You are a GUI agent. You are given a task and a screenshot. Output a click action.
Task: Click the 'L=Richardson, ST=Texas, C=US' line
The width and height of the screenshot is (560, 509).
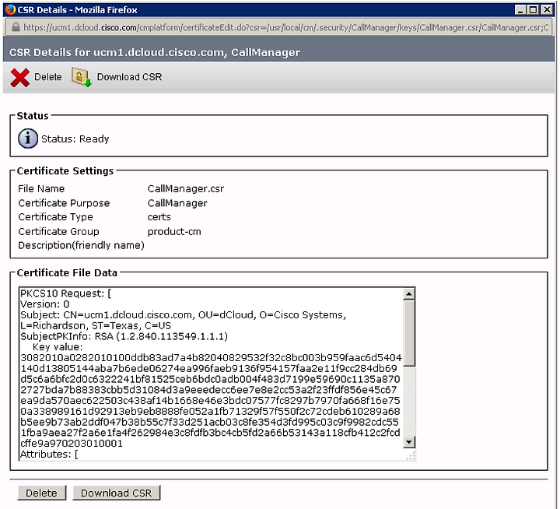[96, 325]
